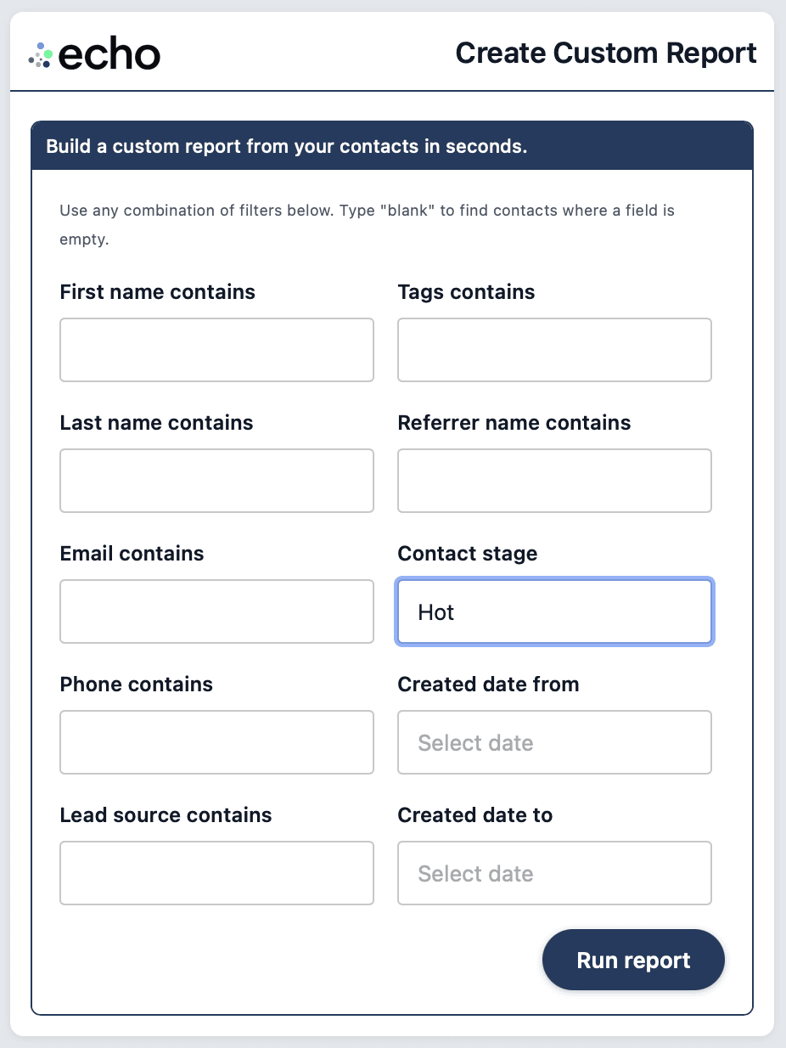
Task: Run the report
Action: coord(633,961)
